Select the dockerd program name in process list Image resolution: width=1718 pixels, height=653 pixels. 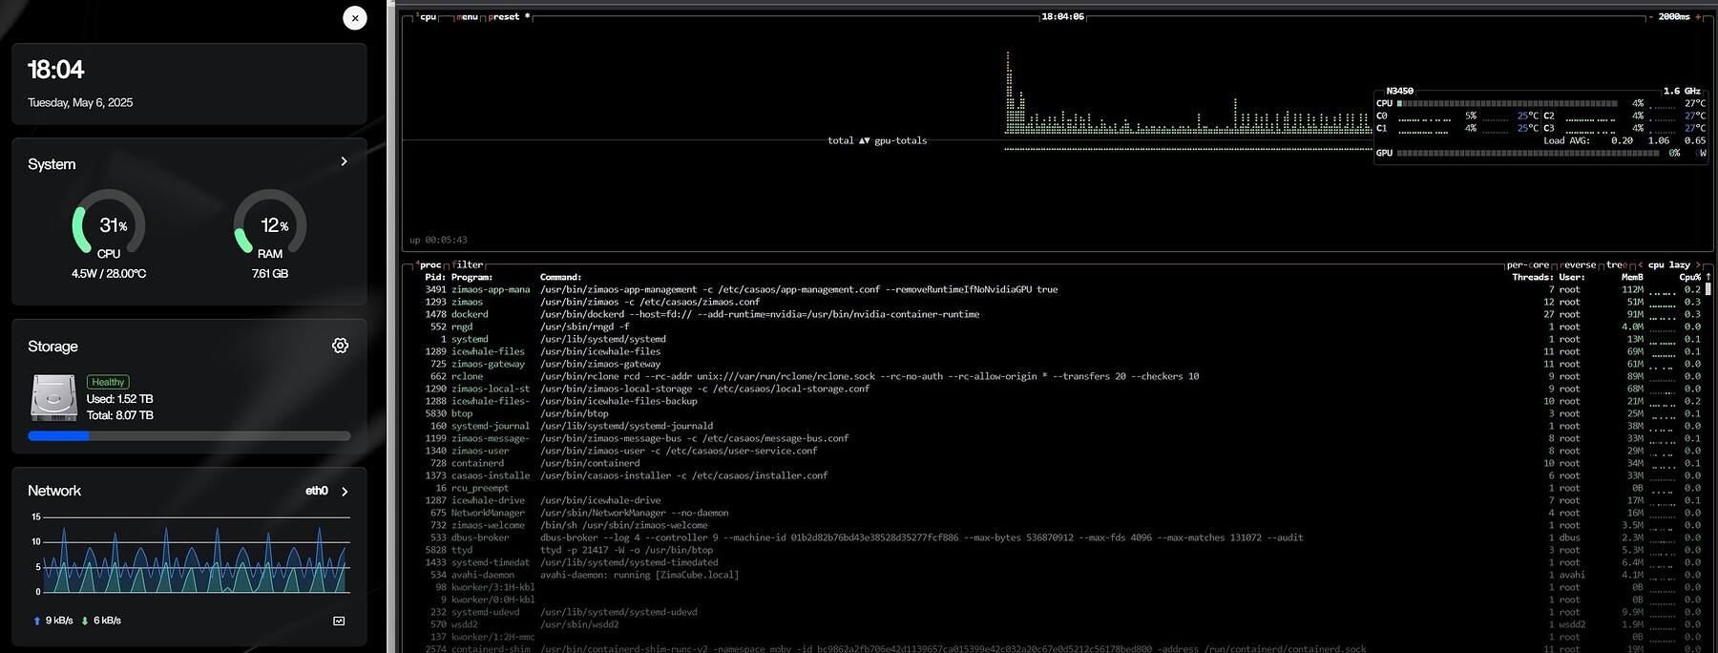pos(470,314)
